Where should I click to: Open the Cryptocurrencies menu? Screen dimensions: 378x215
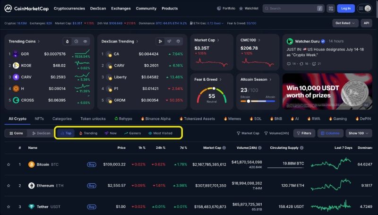[x=69, y=9]
